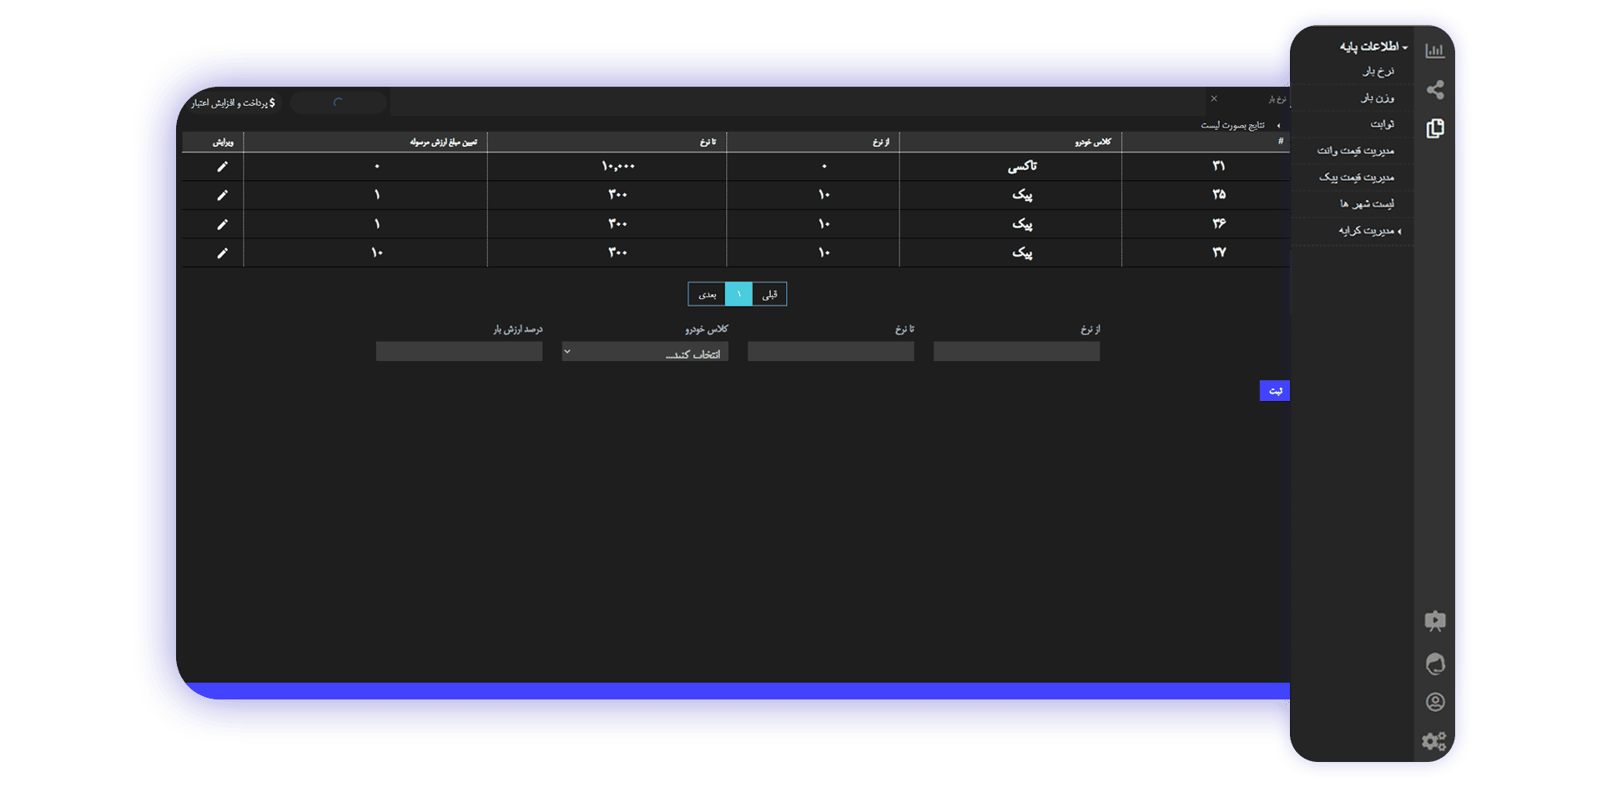This screenshot has height=787, width=1602.
Task: Open the کلاس خودرو dropdown انتخاب کنید
Action: pos(645,352)
